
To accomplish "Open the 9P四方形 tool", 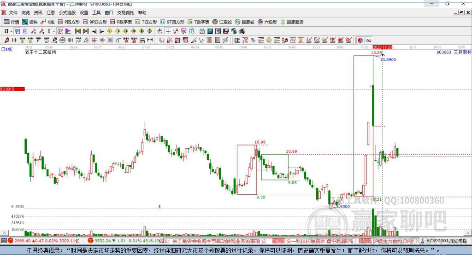I will [x=95, y=22].
